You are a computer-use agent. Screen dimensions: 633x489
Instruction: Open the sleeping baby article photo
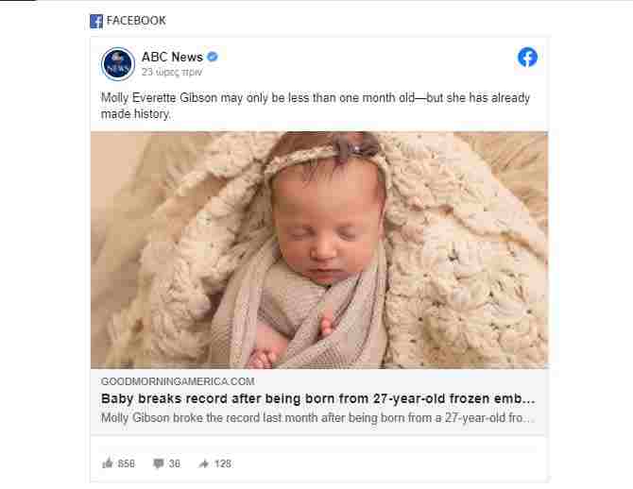[318, 249]
